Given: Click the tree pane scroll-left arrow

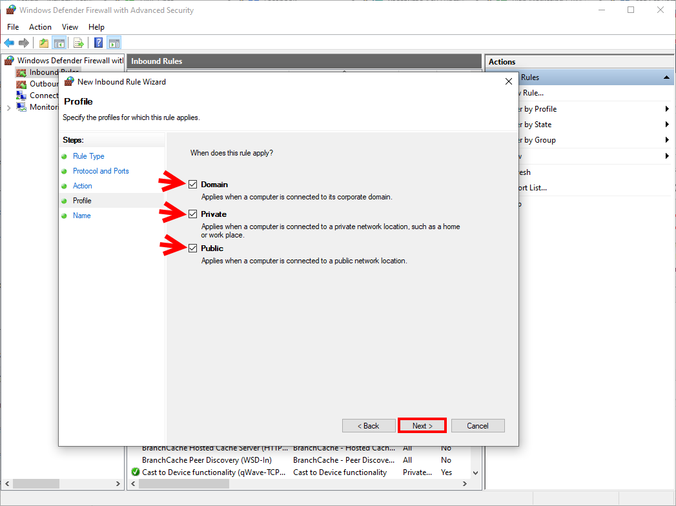Looking at the screenshot, I should click(7, 483).
